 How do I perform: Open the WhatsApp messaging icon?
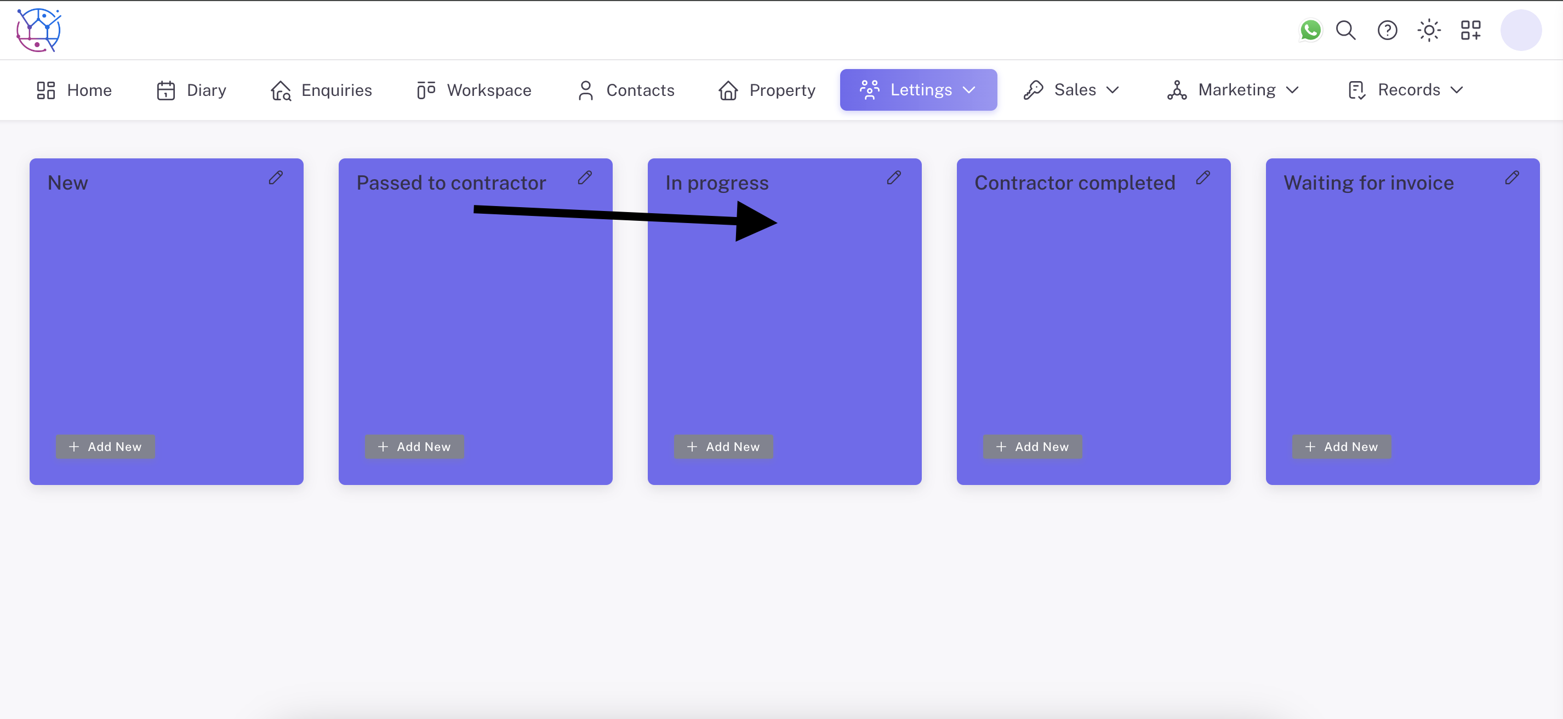pos(1310,30)
